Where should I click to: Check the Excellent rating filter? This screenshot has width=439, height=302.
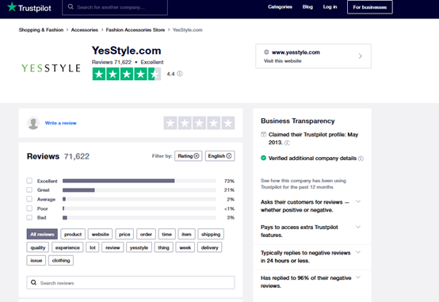click(x=29, y=181)
